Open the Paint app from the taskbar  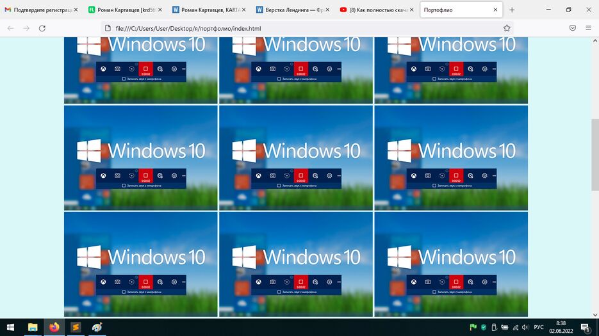(x=97, y=327)
